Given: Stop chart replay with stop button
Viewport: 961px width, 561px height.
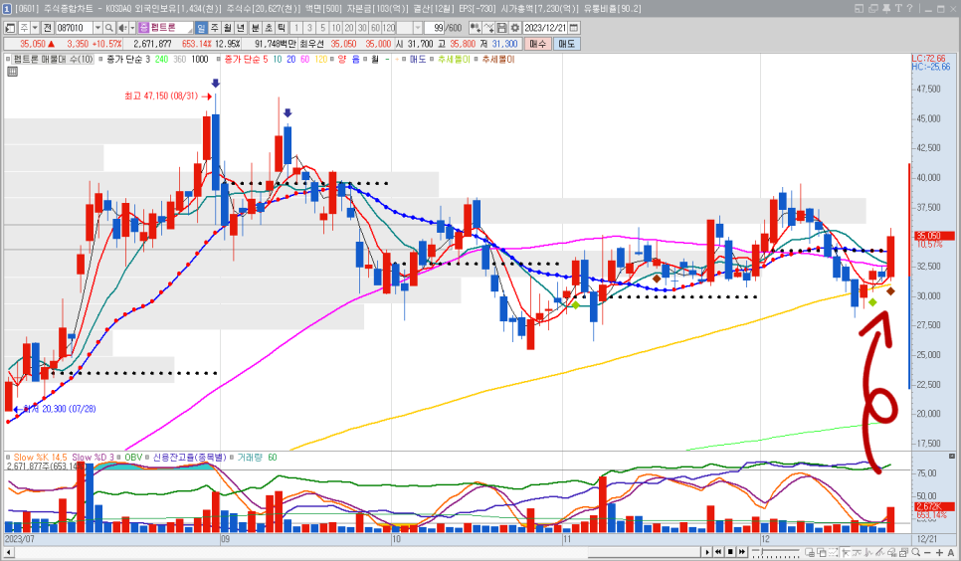Looking at the screenshot, I should (x=730, y=552).
